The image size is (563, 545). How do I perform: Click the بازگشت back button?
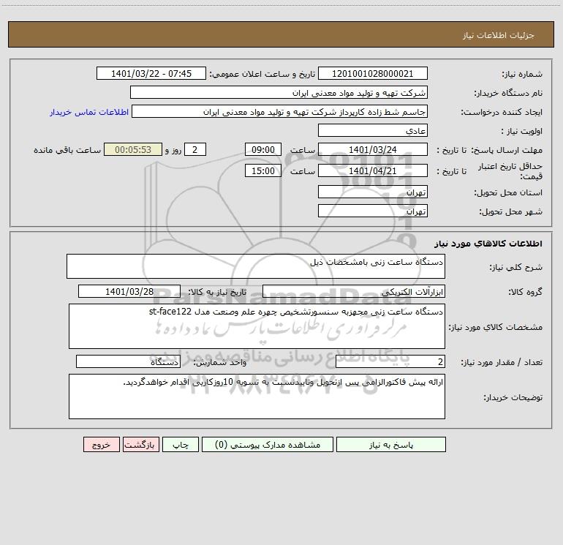point(140,445)
